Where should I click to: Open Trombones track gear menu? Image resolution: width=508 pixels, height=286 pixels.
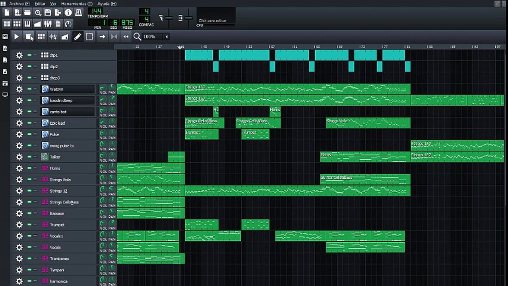[x=19, y=259]
